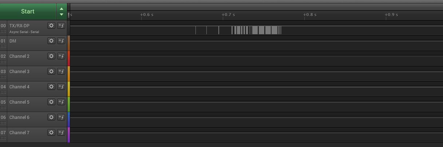Open settings gear for Channel 6
The image size is (443, 147).
pos(51,117)
